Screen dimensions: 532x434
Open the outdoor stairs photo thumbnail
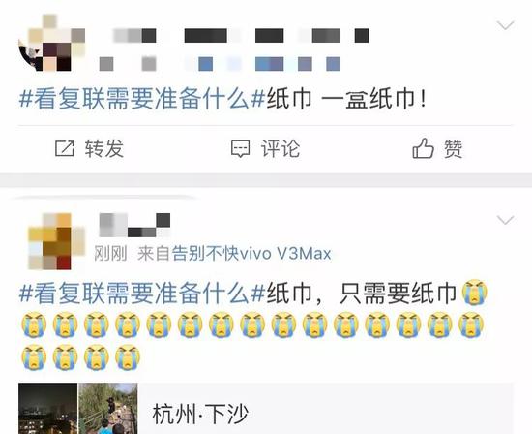(108, 408)
